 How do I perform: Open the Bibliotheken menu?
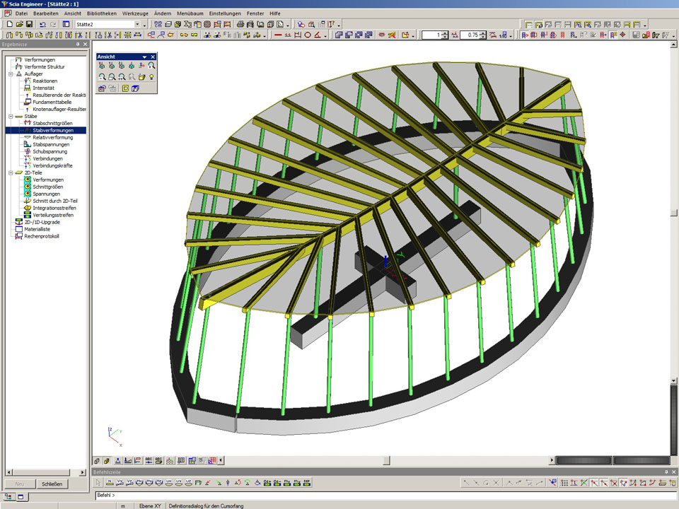point(101,13)
